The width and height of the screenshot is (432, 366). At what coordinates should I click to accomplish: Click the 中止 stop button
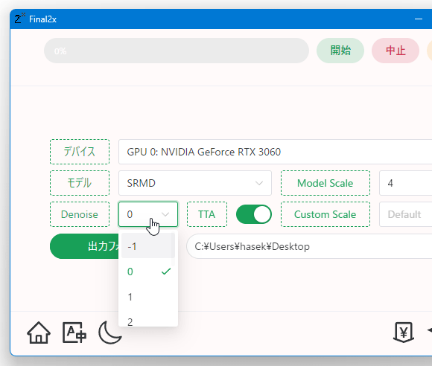[x=396, y=51]
